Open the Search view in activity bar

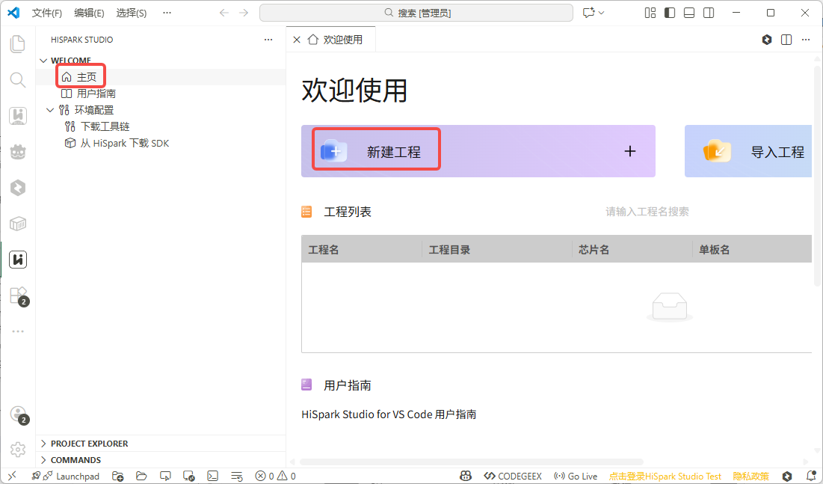point(18,80)
